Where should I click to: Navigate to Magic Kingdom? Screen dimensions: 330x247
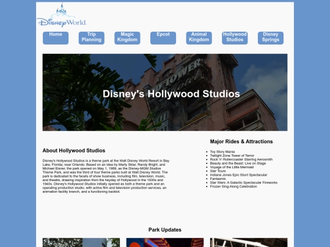[127, 38]
